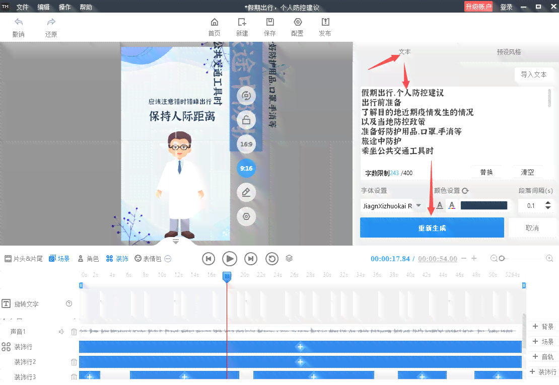
Task: Click 重新生成 button
Action: click(432, 227)
